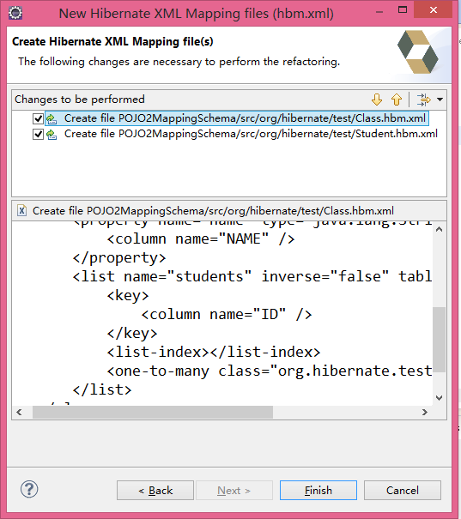Click the </list> closing tag line
Image resolution: width=461 pixels, height=519 pixels.
[x=102, y=390]
